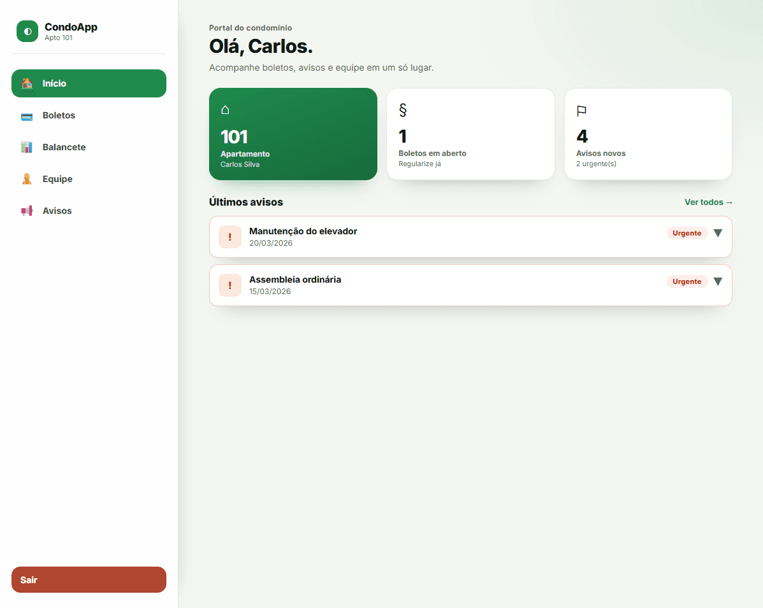This screenshot has width=763, height=608.
Task: Expand the Assembleia ordinária notice arrow
Action: (718, 281)
